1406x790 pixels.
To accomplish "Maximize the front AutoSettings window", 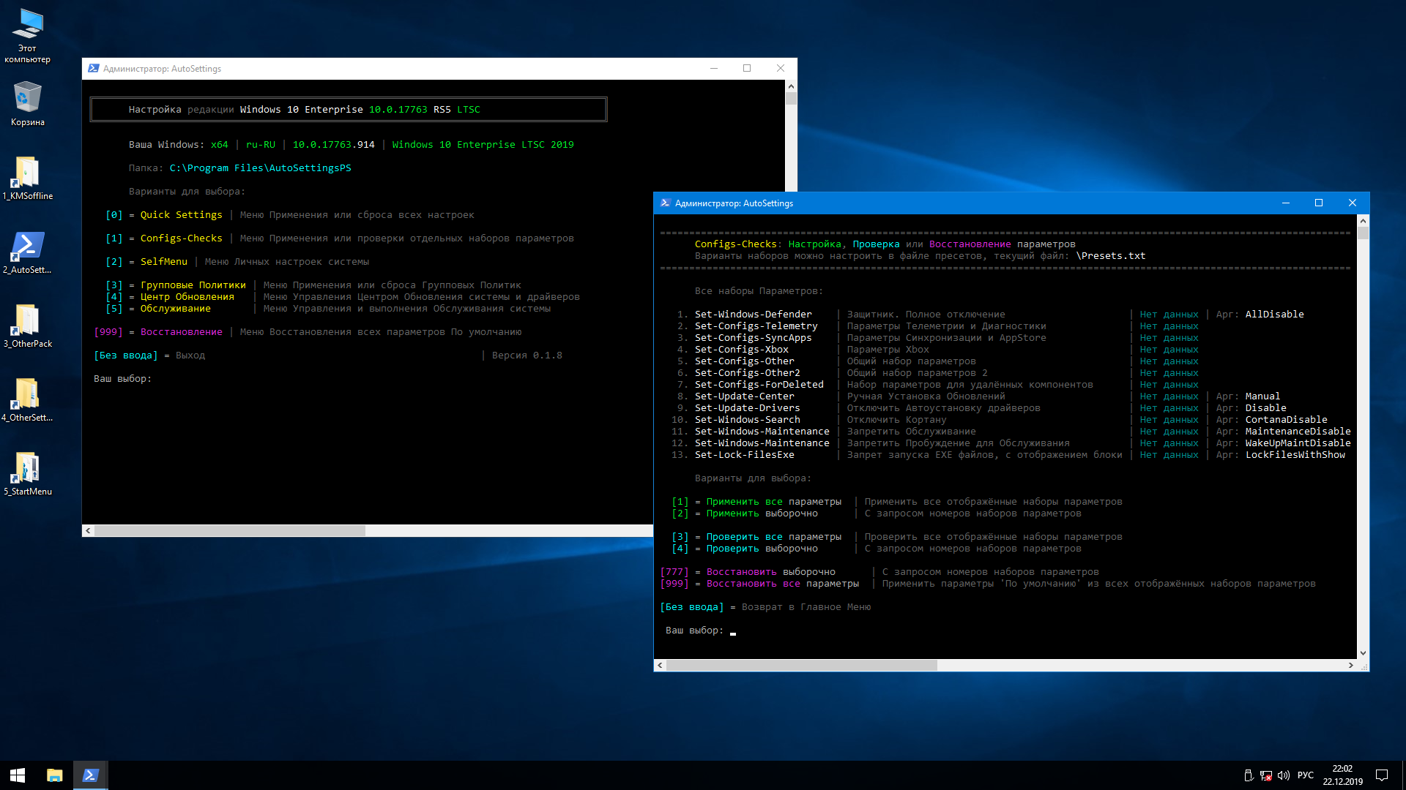I will (1319, 203).
